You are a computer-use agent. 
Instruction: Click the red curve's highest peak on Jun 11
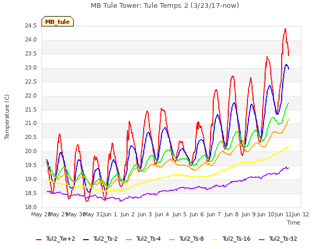coord(285,29)
